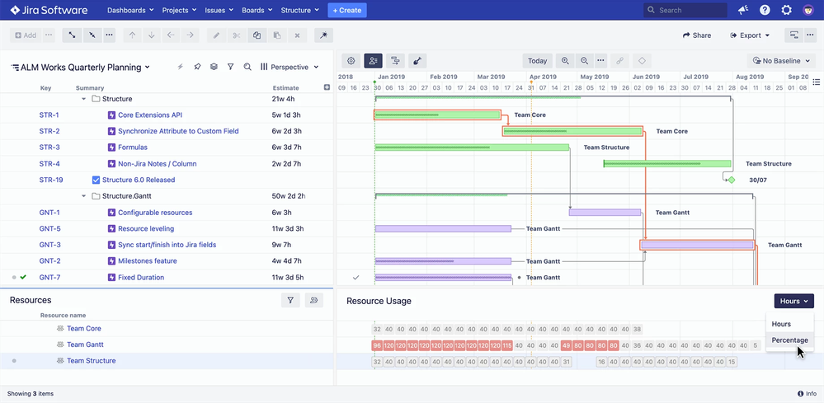Screen dimensions: 824x403
Task: Select Percentage from the usage menu
Action: [x=789, y=340]
